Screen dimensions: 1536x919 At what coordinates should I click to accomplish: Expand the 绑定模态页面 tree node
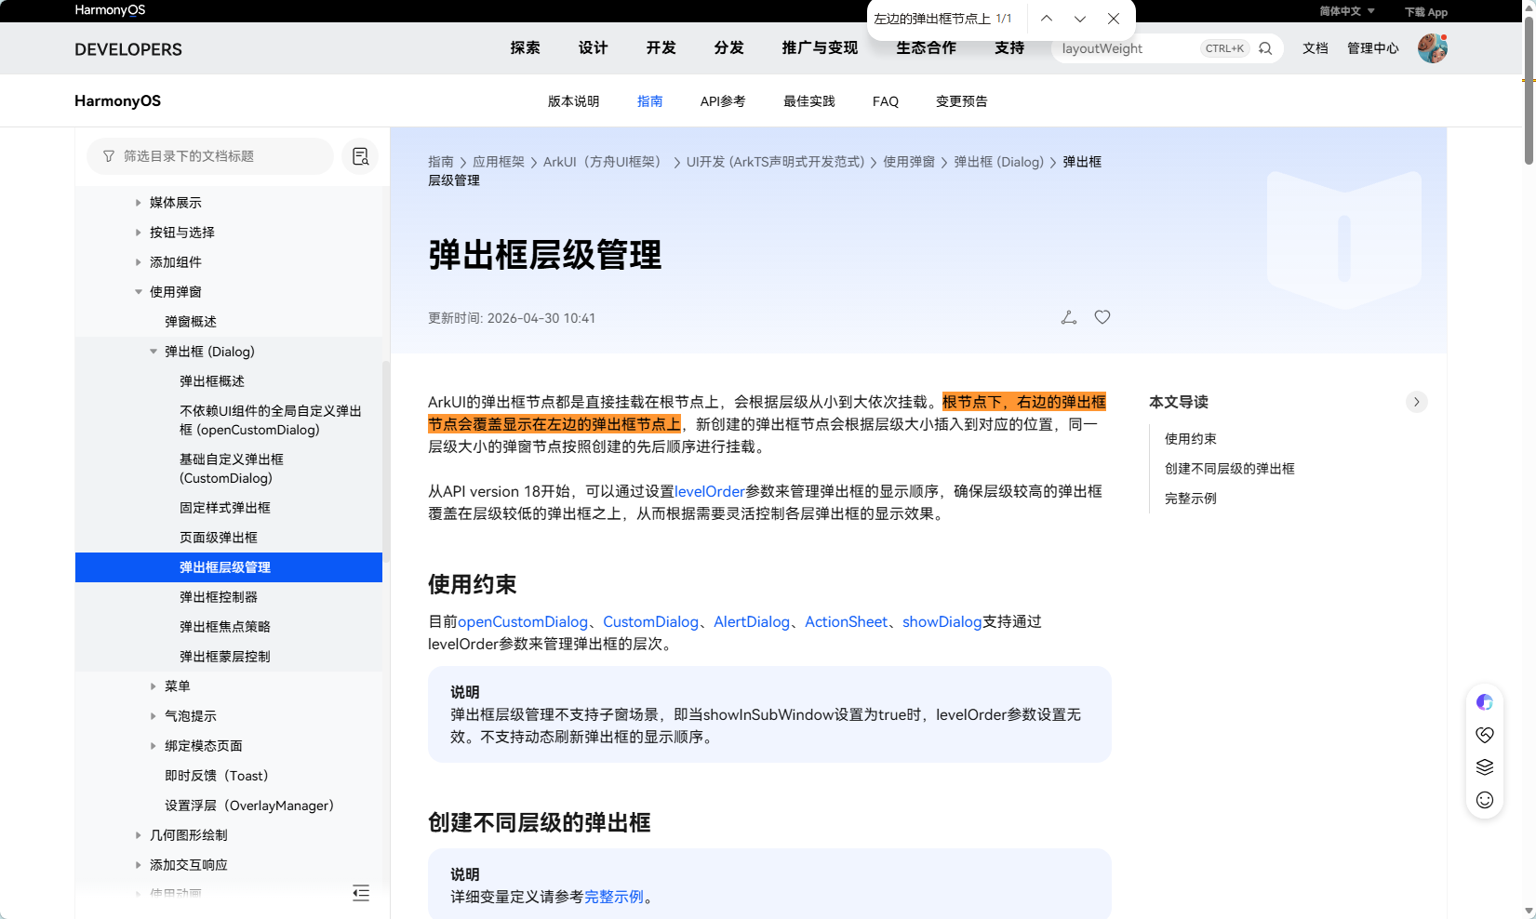tap(154, 746)
